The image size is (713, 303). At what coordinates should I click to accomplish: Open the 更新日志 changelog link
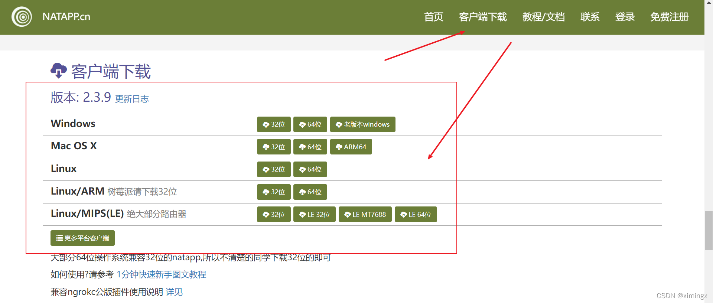(132, 99)
